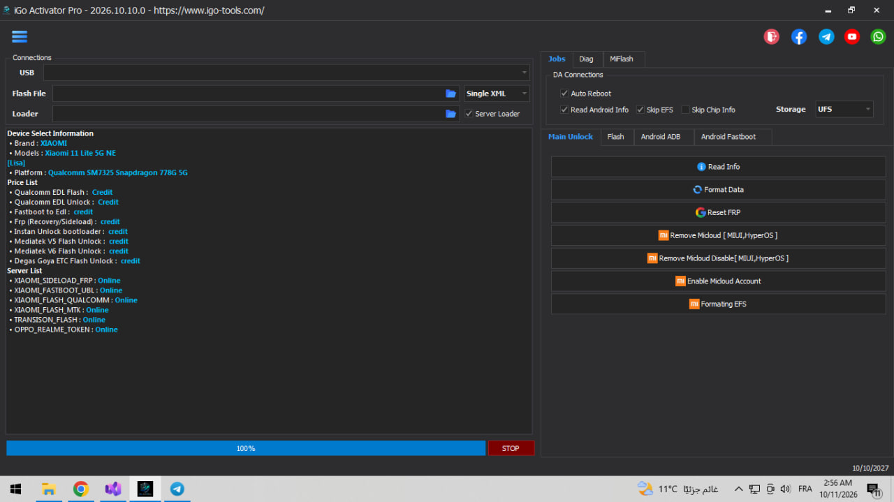The height and width of the screenshot is (502, 894).
Task: Click the Read Info button
Action: (x=718, y=167)
